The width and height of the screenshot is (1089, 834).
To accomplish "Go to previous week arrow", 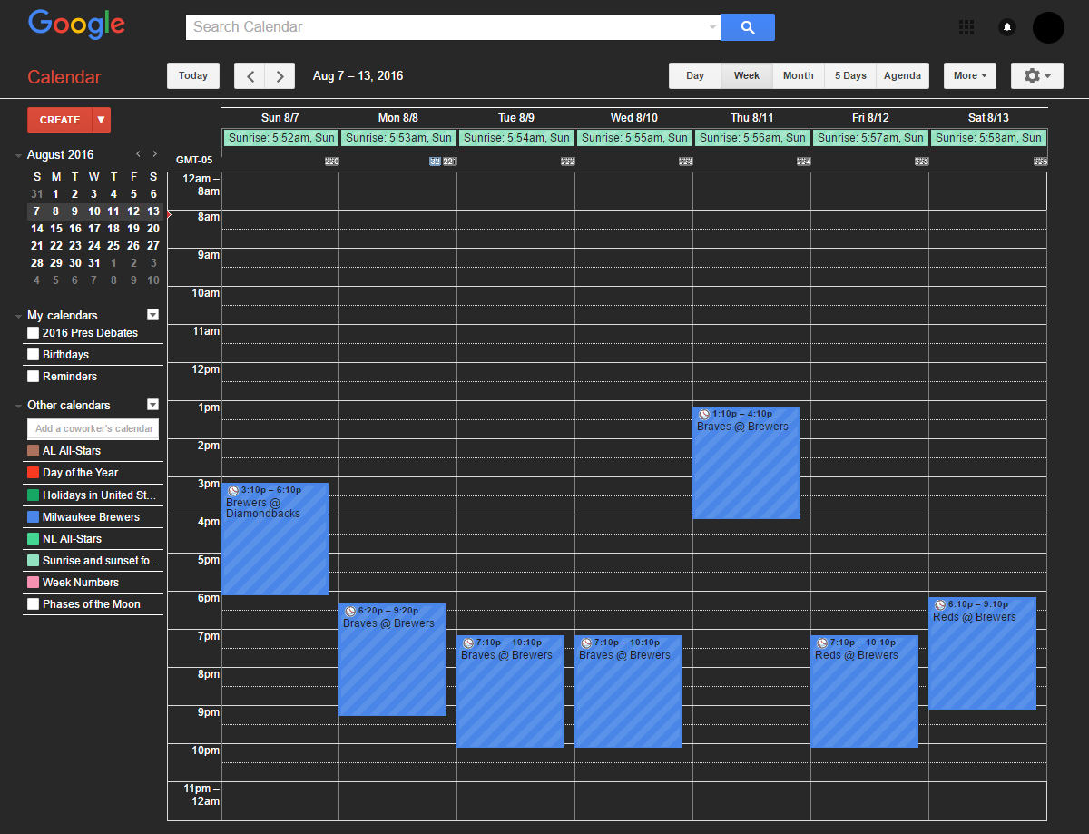I will (250, 75).
